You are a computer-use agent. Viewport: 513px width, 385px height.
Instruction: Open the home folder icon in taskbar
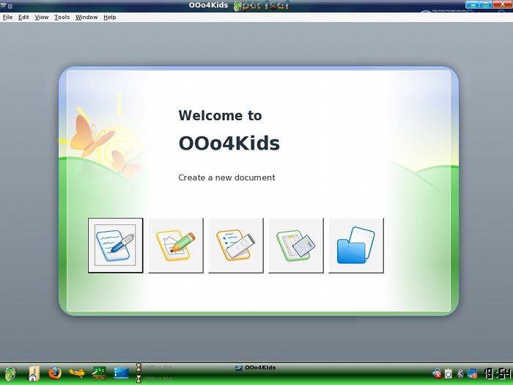pyautogui.click(x=34, y=373)
